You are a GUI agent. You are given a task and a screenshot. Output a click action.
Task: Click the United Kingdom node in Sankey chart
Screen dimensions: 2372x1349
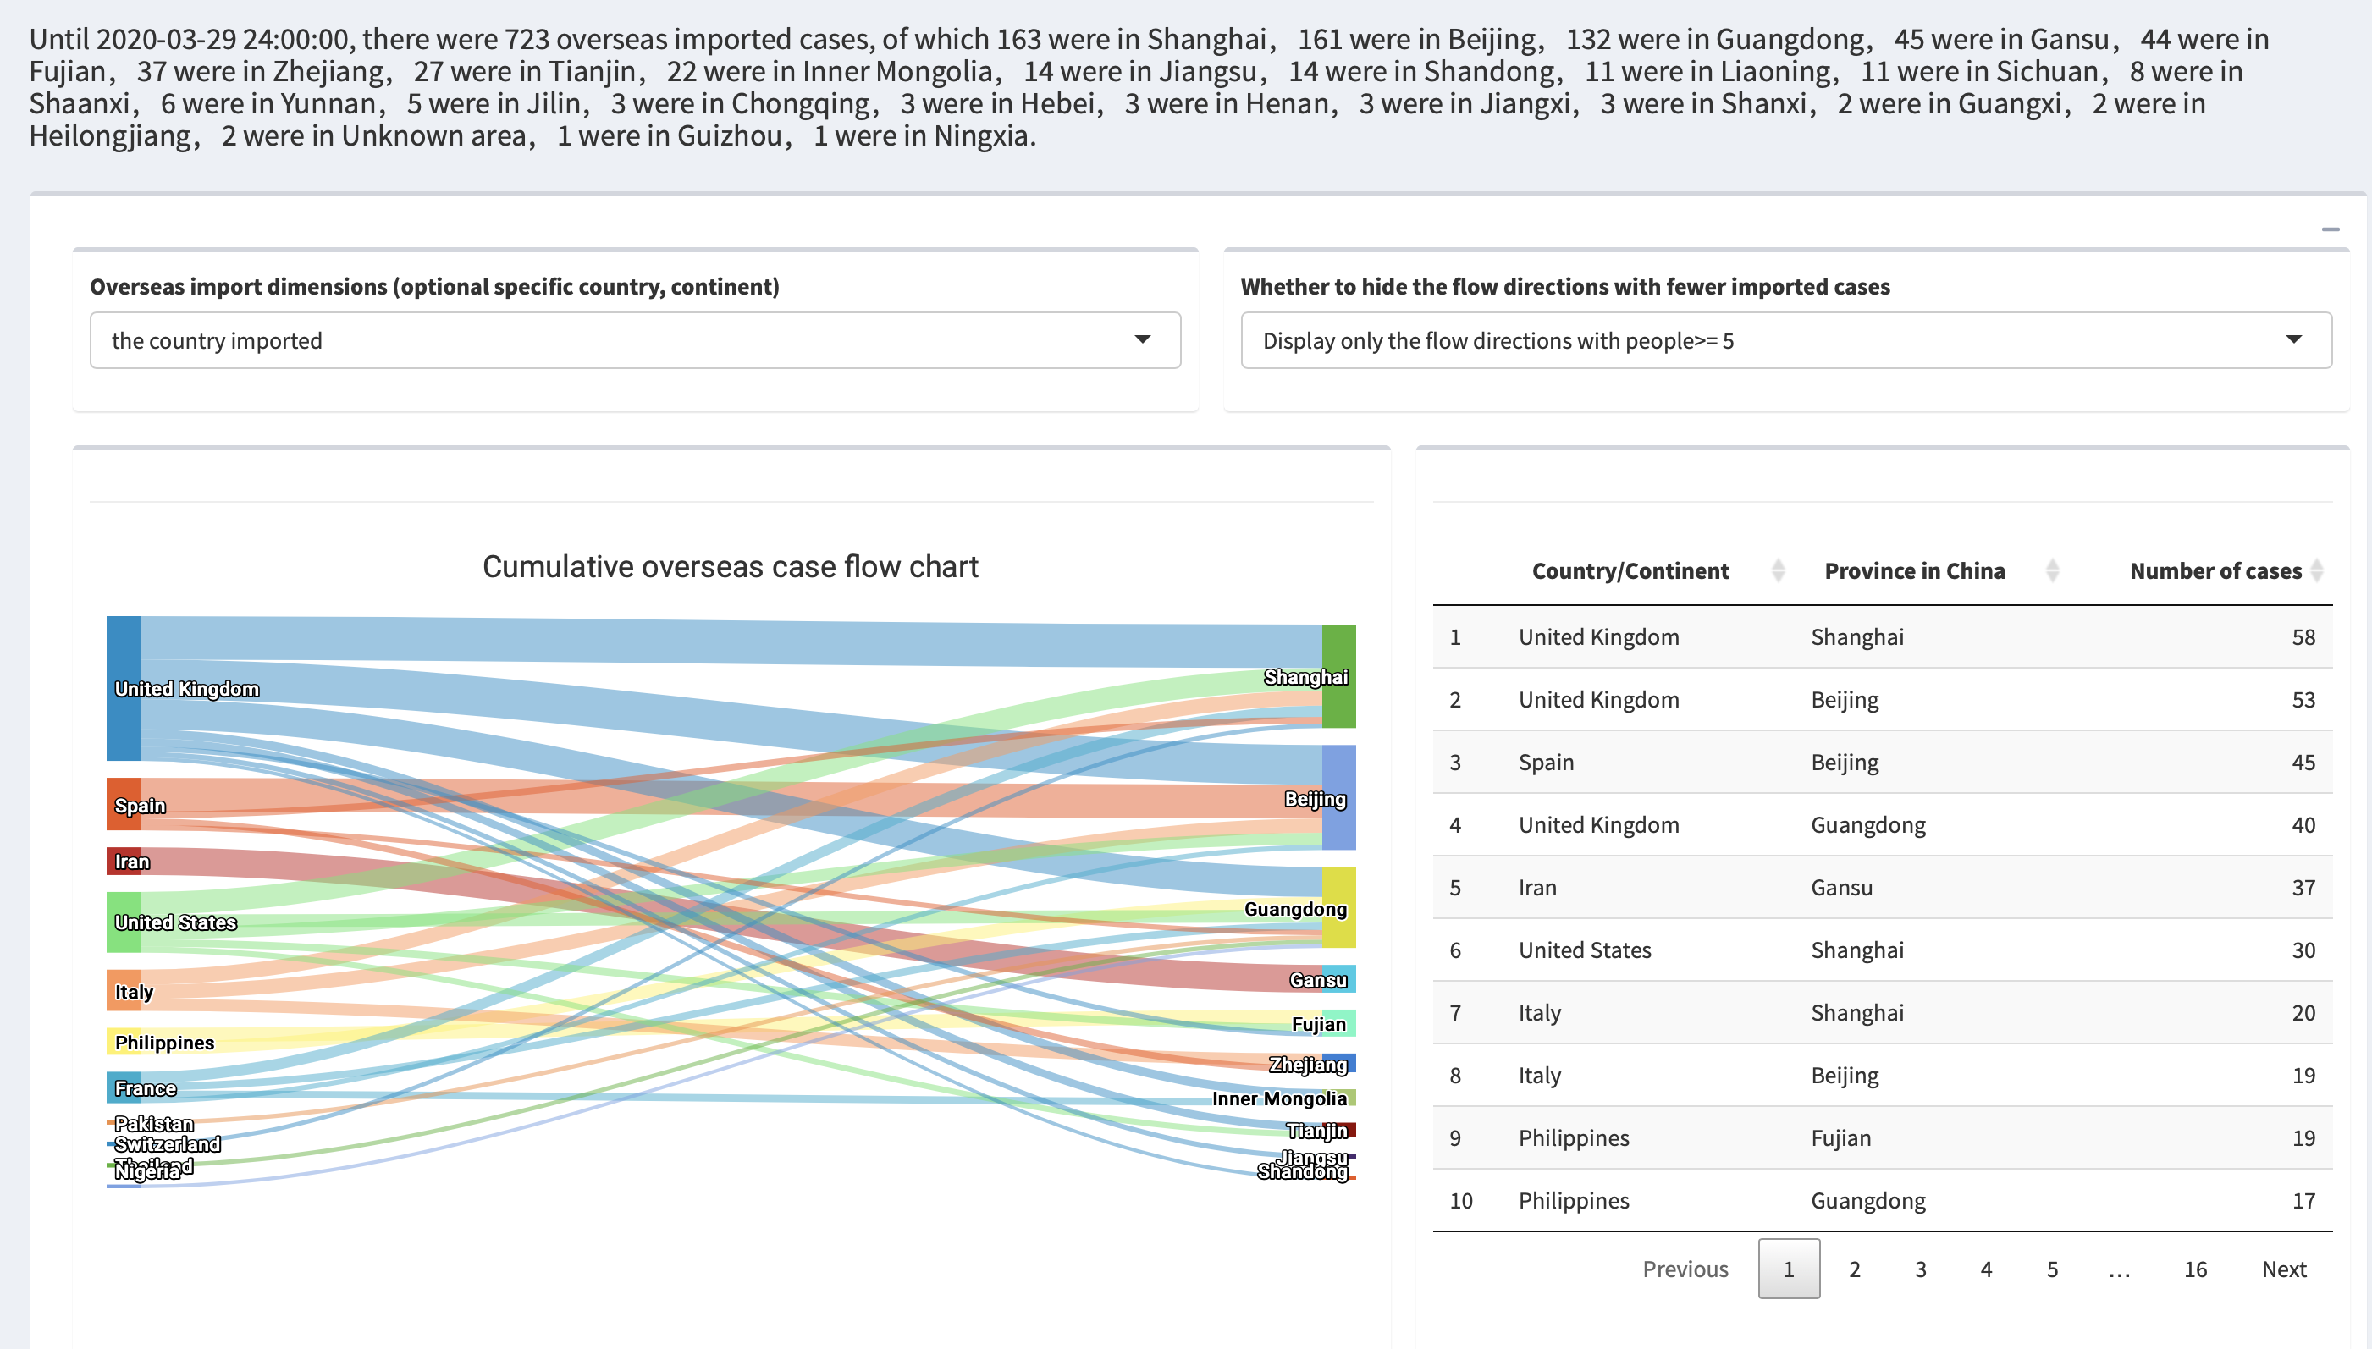pyautogui.click(x=124, y=687)
